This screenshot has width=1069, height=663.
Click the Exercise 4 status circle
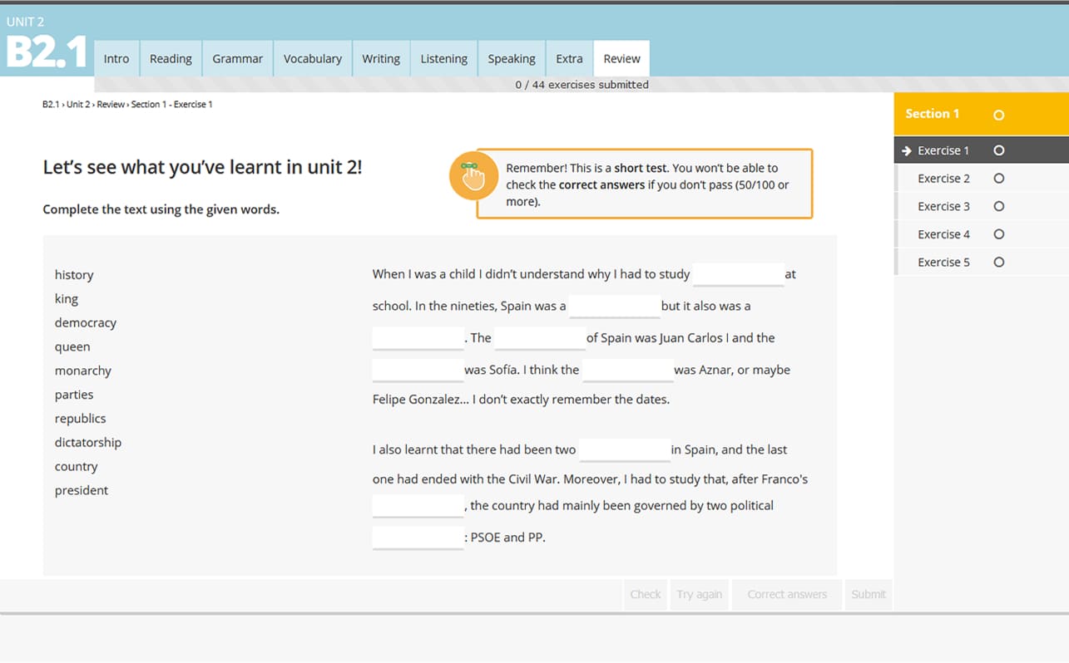(x=999, y=234)
